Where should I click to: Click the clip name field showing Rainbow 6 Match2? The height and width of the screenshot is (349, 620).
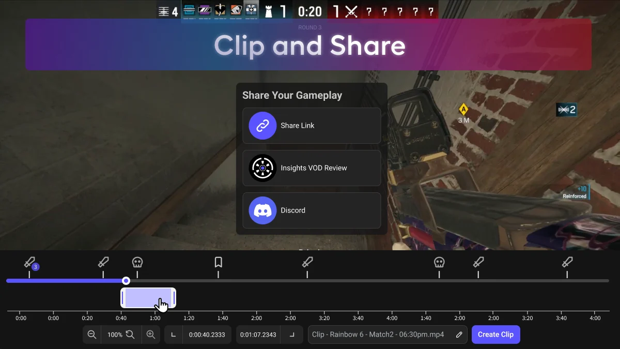(388, 335)
